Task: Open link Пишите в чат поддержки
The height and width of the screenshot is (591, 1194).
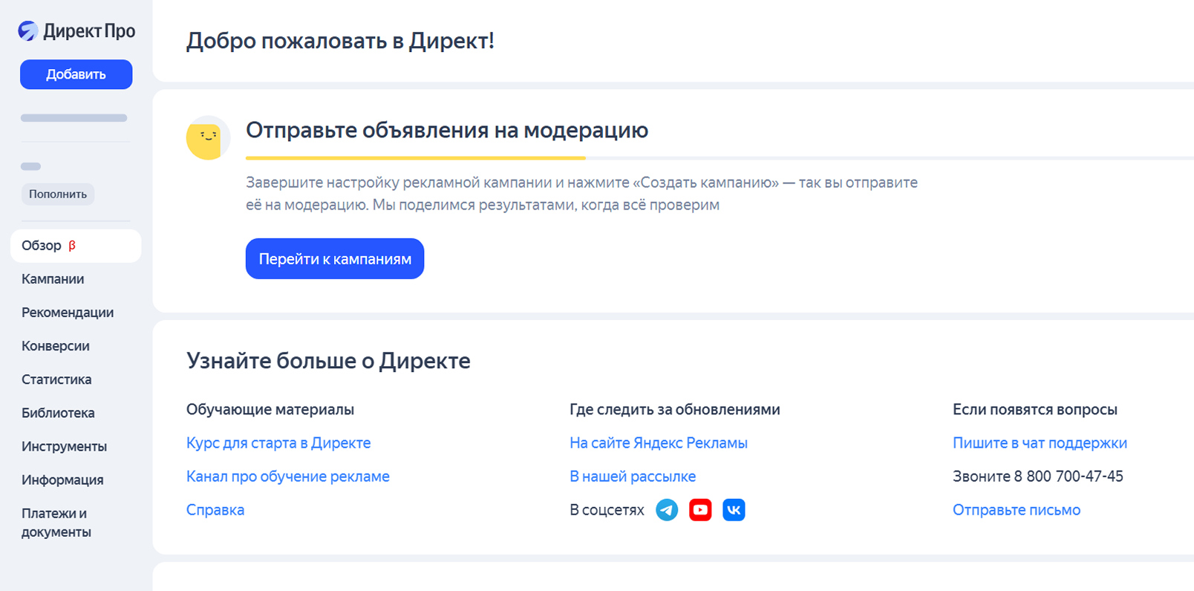Action: (1040, 443)
